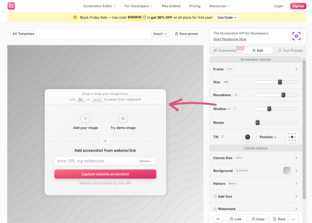Copy the WINWIN promo code icon

[x=144, y=17]
